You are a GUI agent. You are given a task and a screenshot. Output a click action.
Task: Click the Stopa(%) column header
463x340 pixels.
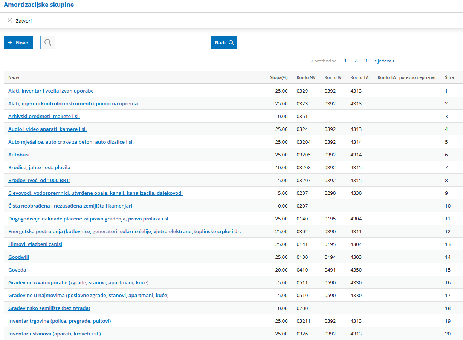point(279,77)
